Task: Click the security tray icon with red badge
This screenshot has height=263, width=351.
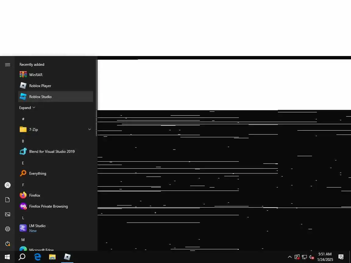Action: [297, 257]
